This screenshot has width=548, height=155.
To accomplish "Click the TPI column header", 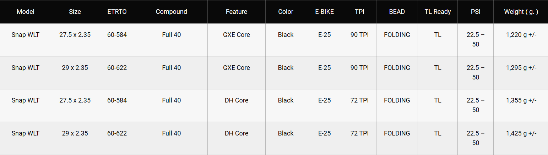I will (359, 12).
